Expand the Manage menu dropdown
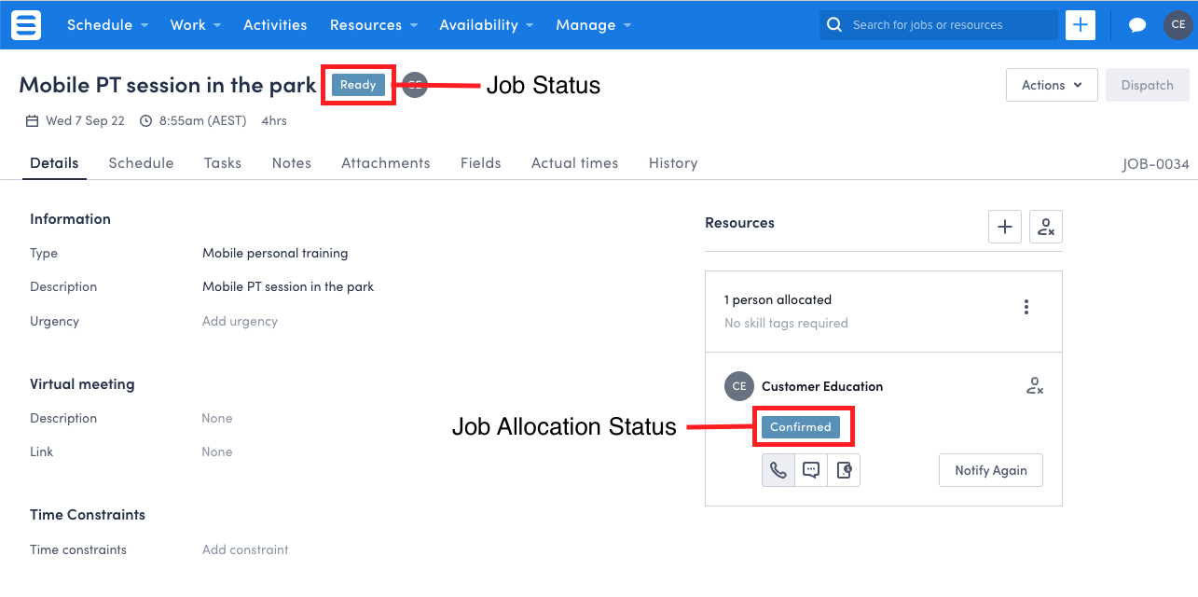The height and width of the screenshot is (597, 1198). tap(593, 25)
